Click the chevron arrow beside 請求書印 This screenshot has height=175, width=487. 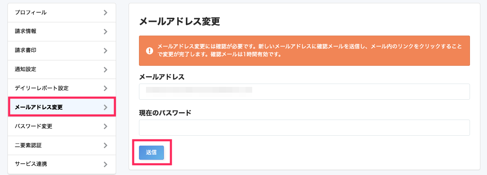pos(106,50)
